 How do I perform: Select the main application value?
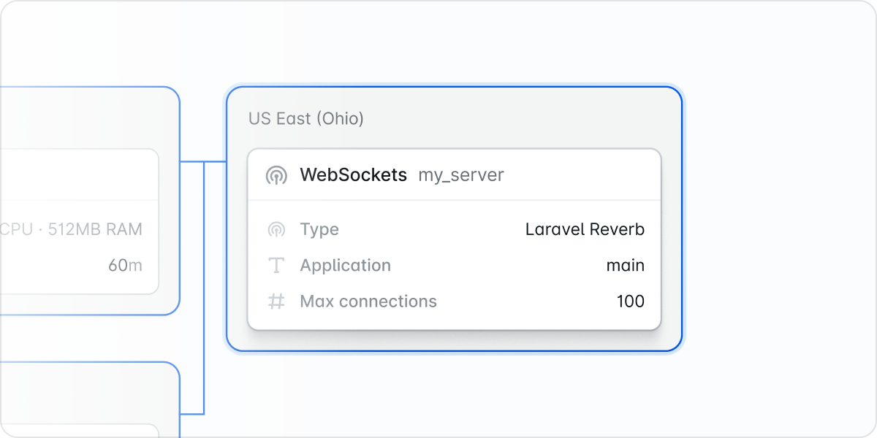tap(626, 265)
